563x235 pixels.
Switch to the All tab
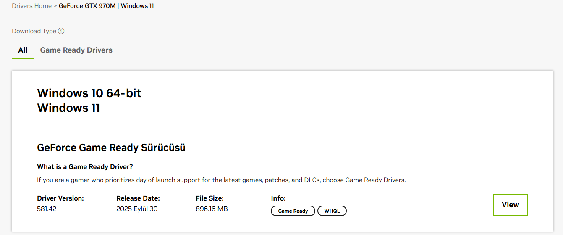pyautogui.click(x=23, y=50)
